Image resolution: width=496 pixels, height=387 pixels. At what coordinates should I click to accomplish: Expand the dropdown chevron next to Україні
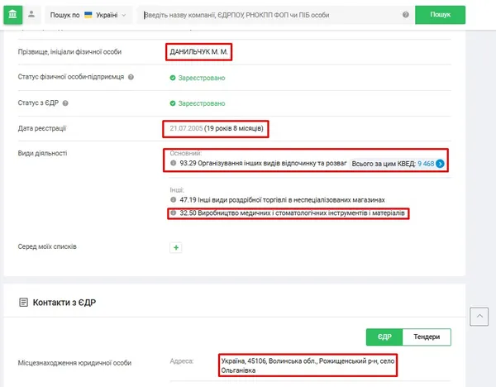coord(124,15)
